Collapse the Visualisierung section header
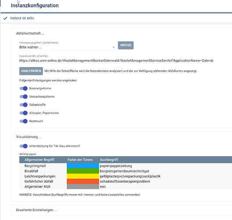 pyautogui.click(x=29, y=137)
